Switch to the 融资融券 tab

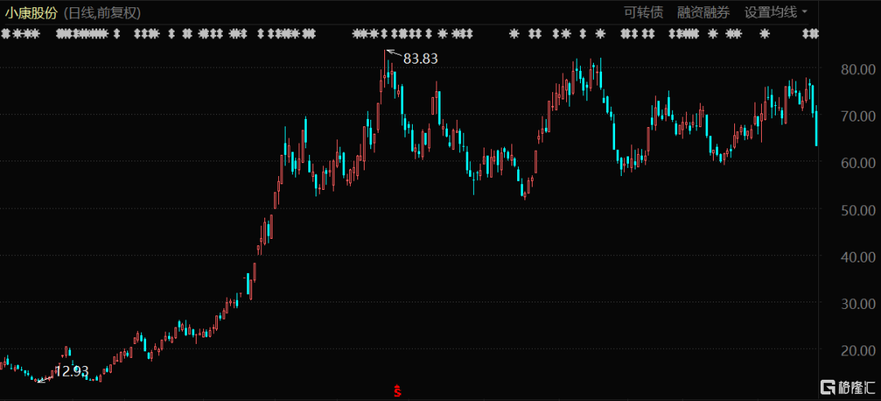pyautogui.click(x=704, y=12)
